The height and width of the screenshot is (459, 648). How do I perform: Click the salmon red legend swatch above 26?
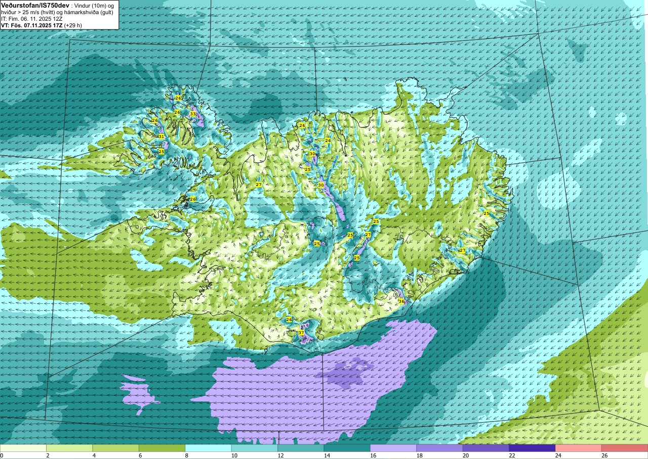(625, 448)
